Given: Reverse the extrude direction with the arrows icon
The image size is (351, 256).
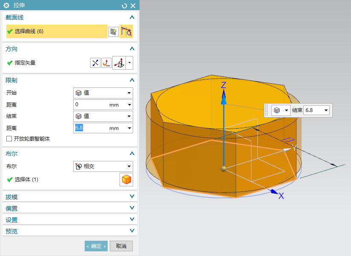Looking at the screenshot, I should pyautogui.click(x=95, y=63).
